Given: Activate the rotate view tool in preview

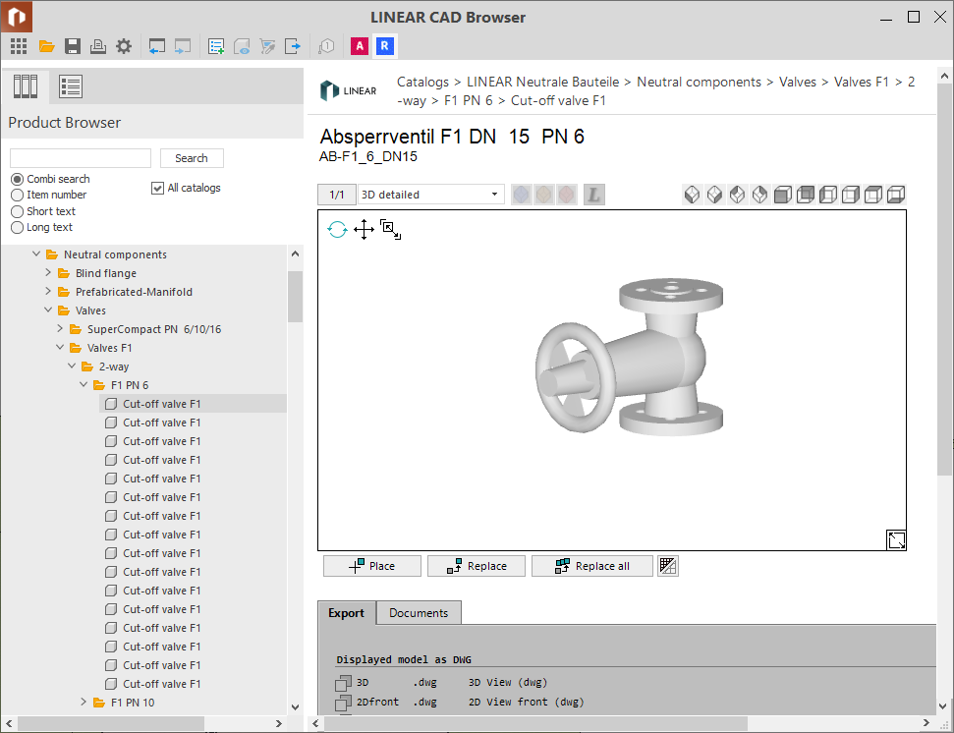Looking at the screenshot, I should pos(337,229).
